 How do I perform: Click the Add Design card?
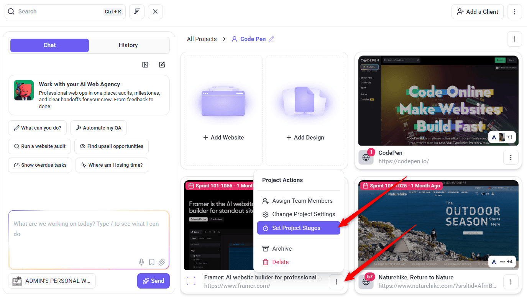(305, 111)
